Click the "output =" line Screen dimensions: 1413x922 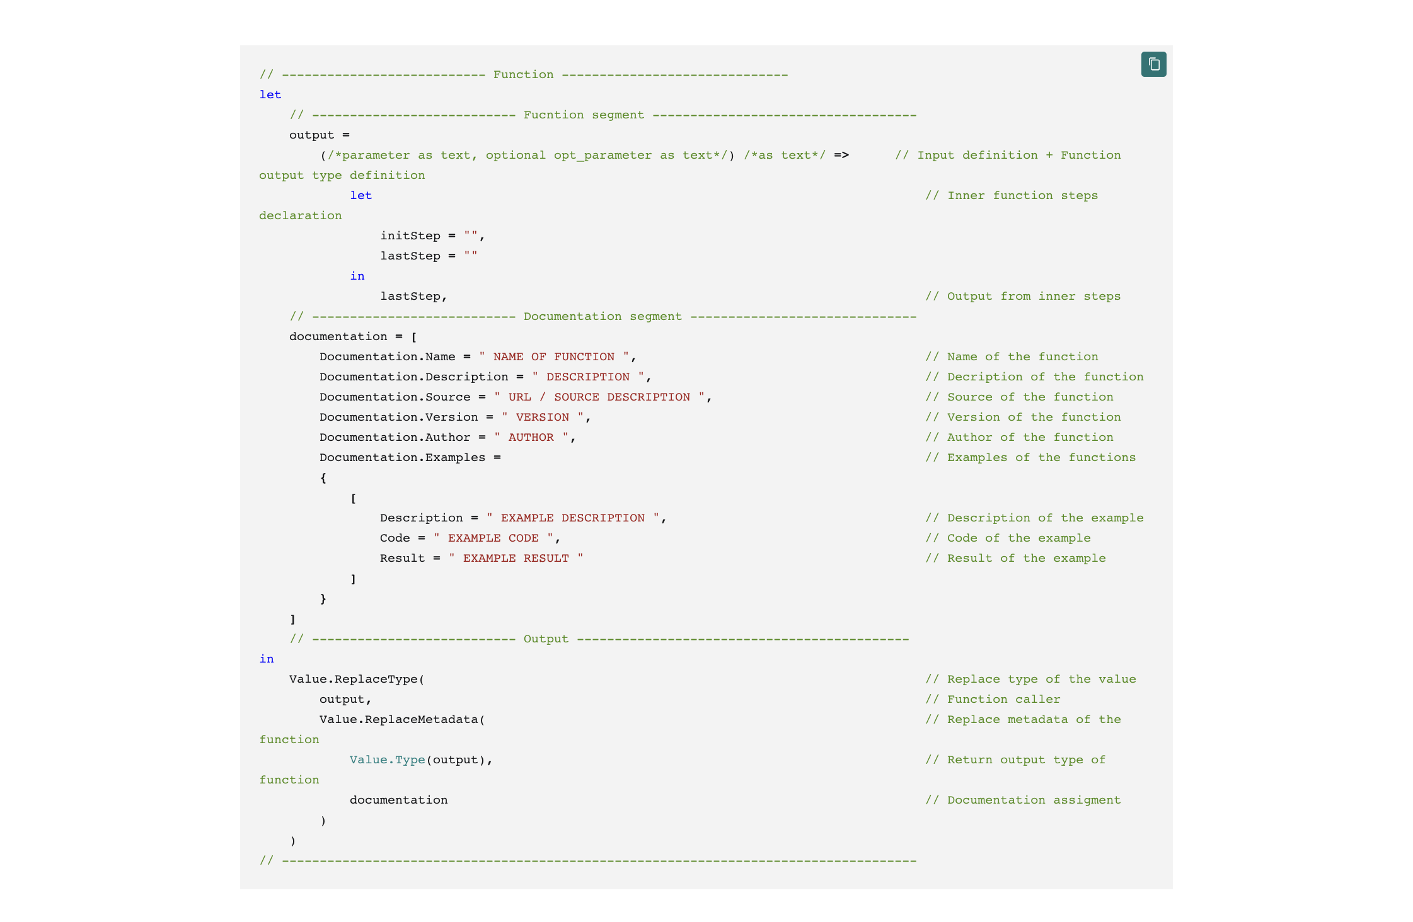coord(320,135)
